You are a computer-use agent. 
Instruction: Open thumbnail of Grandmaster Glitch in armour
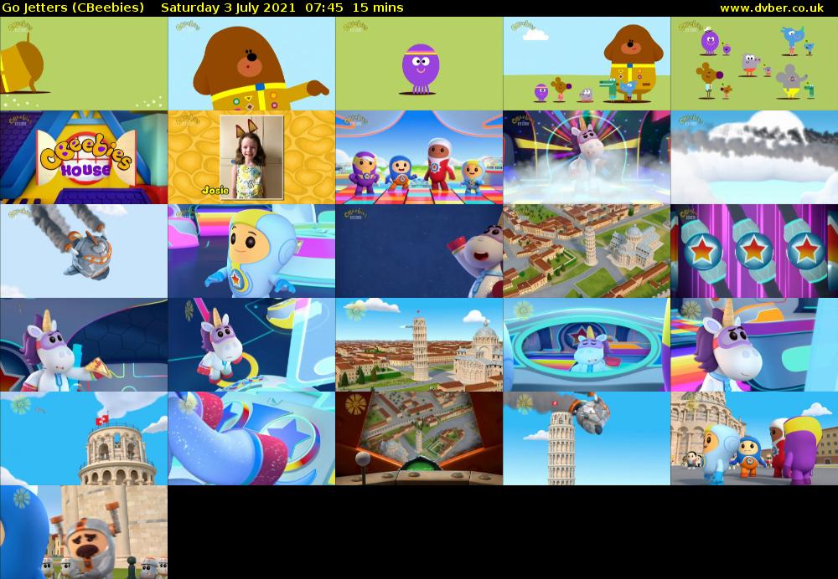click(x=83, y=532)
